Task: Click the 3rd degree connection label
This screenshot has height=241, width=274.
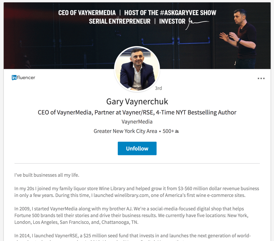Action: click(x=158, y=88)
